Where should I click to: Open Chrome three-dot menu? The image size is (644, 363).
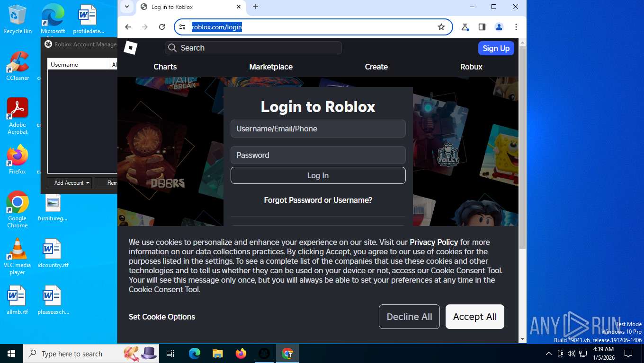[516, 27]
